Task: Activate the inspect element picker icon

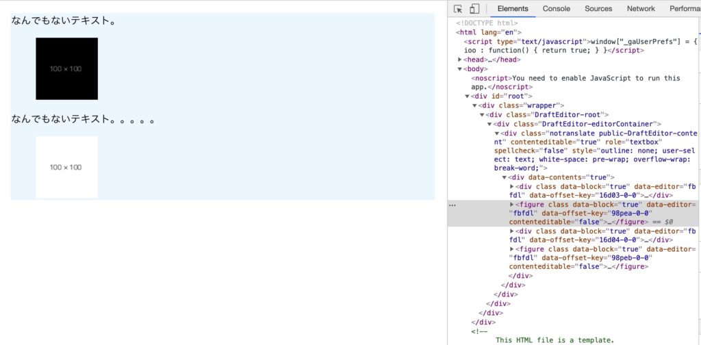Action: click(458, 9)
